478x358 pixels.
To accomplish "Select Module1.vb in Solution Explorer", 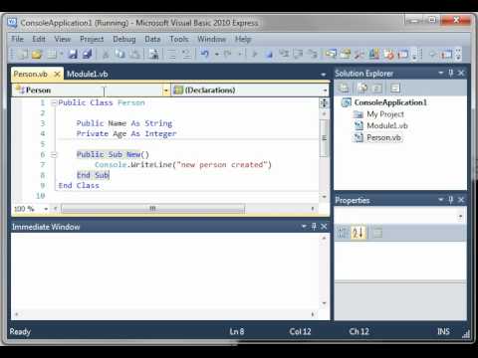I will coord(387,126).
